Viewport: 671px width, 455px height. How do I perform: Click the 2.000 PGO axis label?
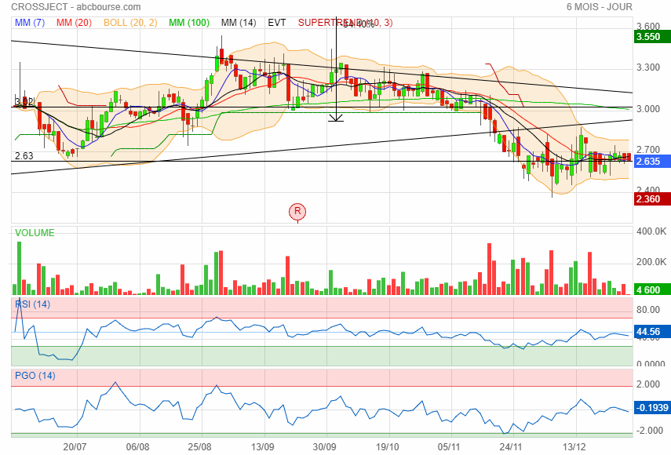click(648, 384)
